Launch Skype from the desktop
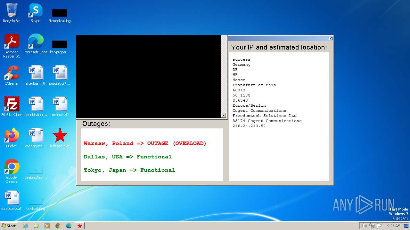410x230 pixels. [x=36, y=13]
